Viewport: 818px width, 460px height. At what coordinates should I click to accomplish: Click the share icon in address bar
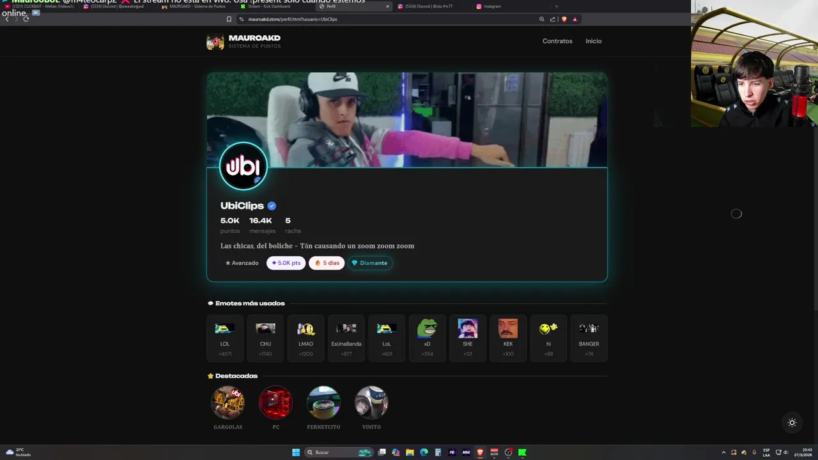553,19
